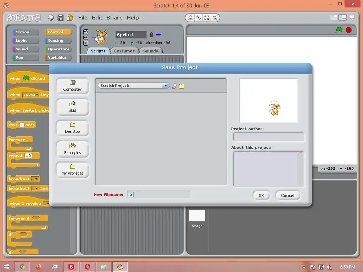
Task: Select the delete scissors tool
Action: coord(199,18)
